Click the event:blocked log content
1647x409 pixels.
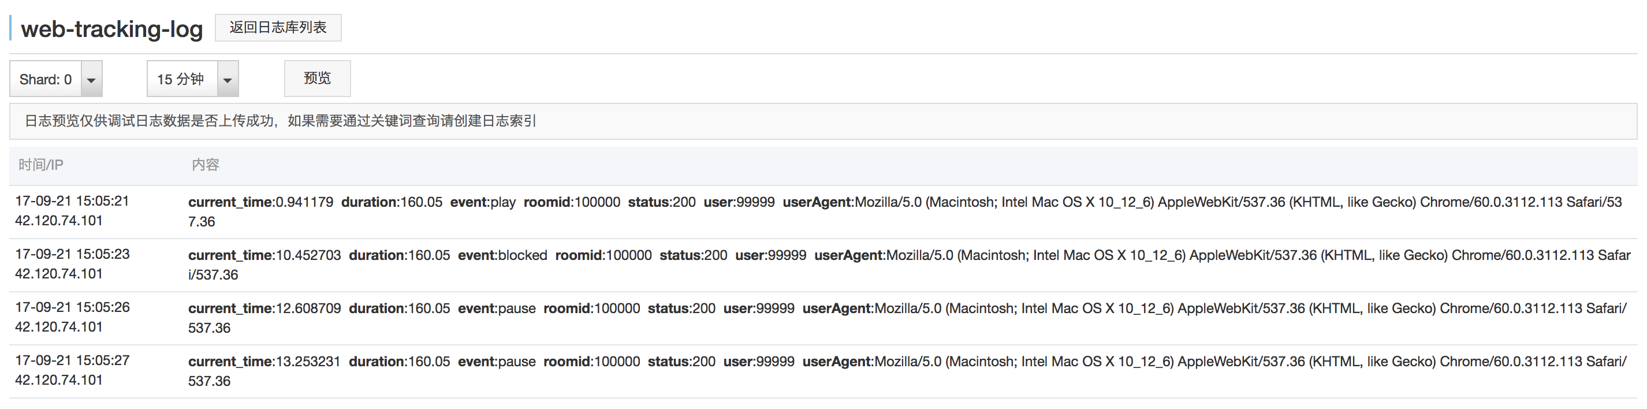(x=502, y=255)
